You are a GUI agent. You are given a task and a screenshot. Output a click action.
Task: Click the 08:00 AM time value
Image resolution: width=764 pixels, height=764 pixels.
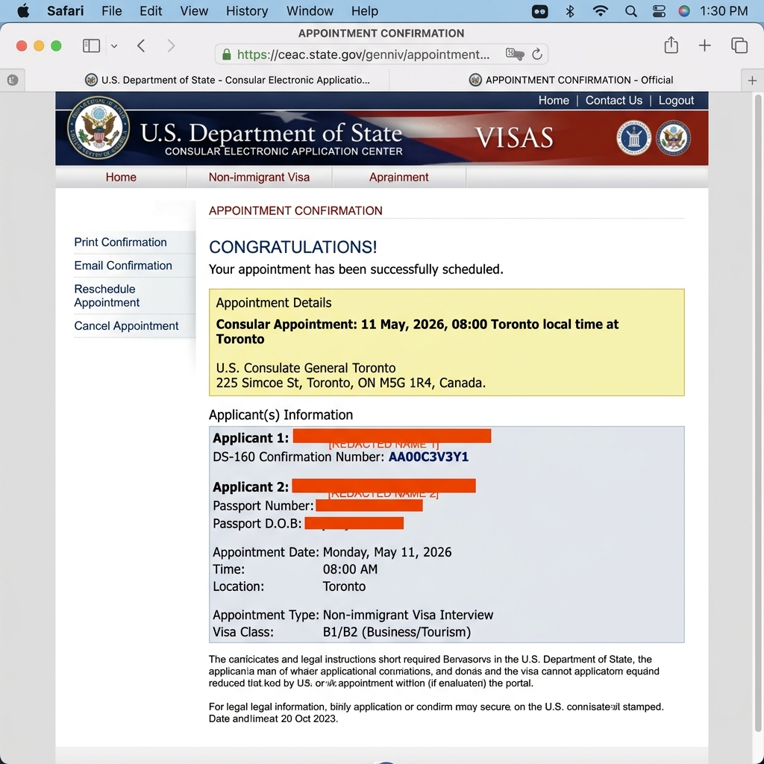click(350, 569)
